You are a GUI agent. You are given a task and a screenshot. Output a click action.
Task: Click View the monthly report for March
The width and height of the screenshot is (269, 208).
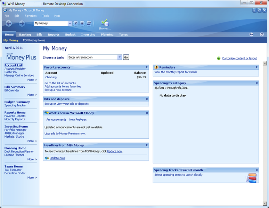click(x=176, y=72)
